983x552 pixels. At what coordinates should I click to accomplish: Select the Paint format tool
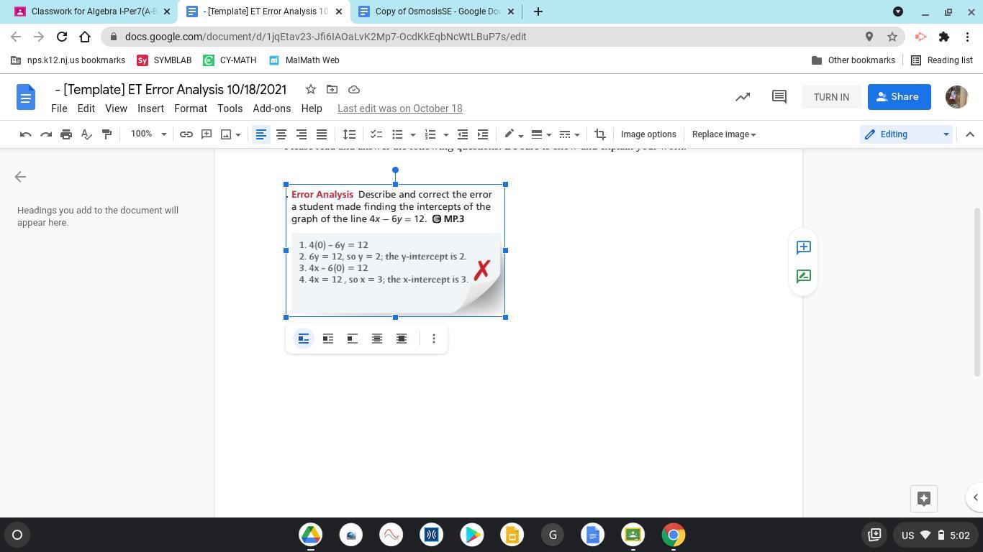click(x=107, y=134)
